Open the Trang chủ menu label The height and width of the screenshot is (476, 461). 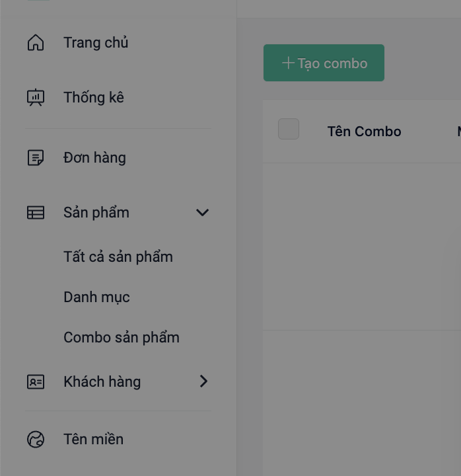[x=96, y=43]
